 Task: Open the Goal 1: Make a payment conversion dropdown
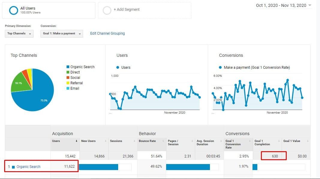point(61,34)
